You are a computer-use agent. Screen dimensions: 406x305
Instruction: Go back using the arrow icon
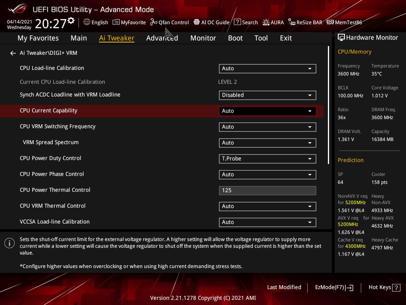(13, 53)
